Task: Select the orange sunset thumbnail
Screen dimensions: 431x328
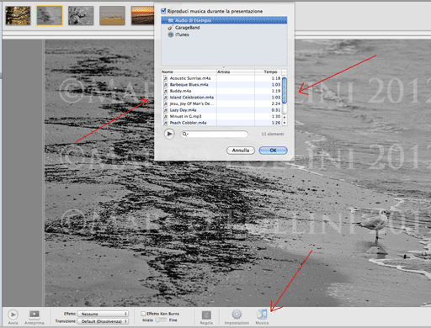Action: 142,16
